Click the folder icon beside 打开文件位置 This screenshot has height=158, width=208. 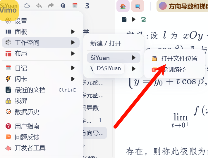pyautogui.click(x=154, y=59)
